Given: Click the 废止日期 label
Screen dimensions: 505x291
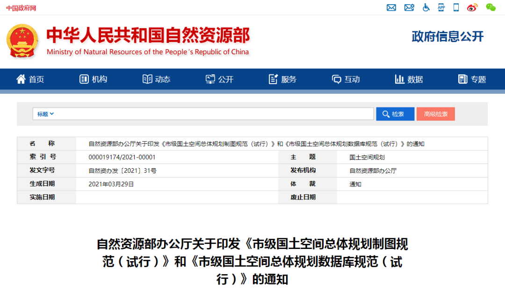Looking at the screenshot, I should [x=303, y=197].
